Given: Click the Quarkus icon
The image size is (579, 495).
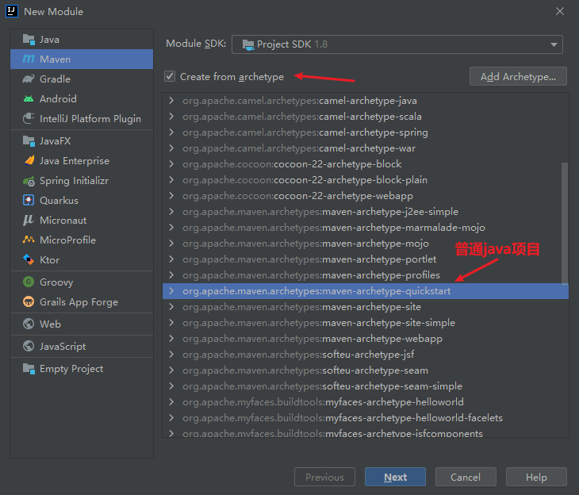Looking at the screenshot, I should click(x=29, y=200).
